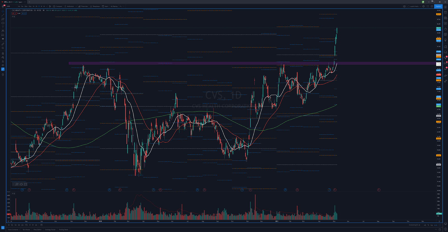Open Compare symbol dialog
448x232 pixels.
57,6
